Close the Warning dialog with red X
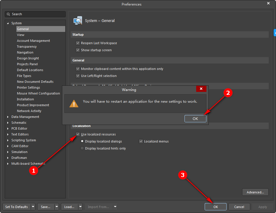 [201, 89]
